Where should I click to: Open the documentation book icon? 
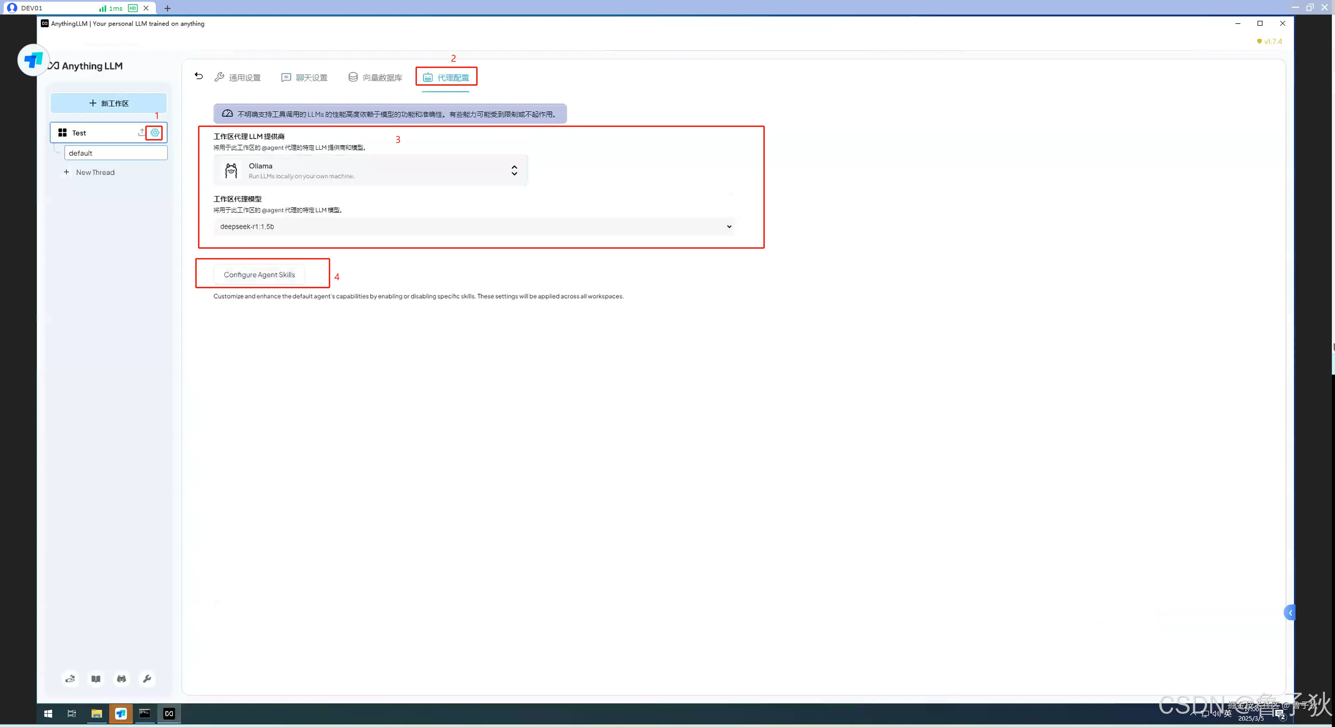(96, 678)
